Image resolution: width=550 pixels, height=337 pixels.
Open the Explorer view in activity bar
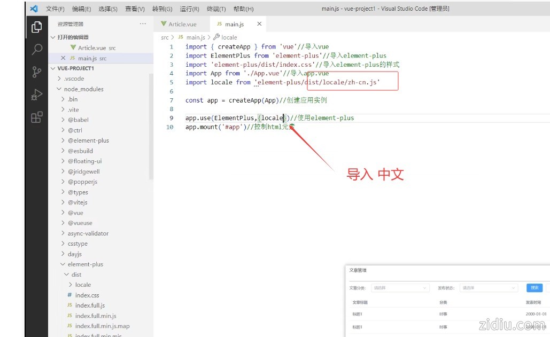(37, 27)
